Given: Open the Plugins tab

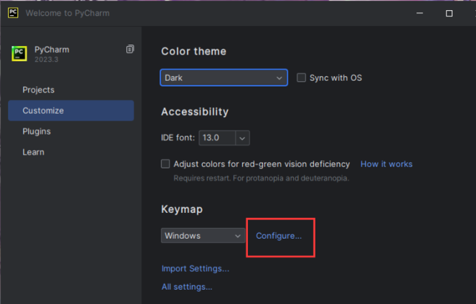Looking at the screenshot, I should [x=37, y=131].
